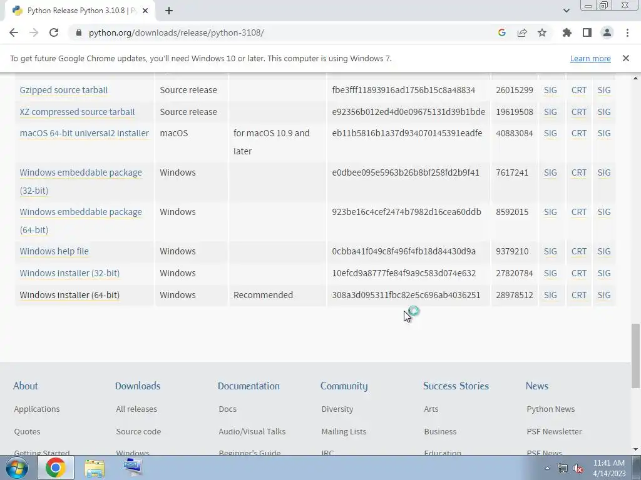This screenshot has width=641, height=480.
Task: Click the page vertical scrollbar thumb
Action: click(635, 356)
